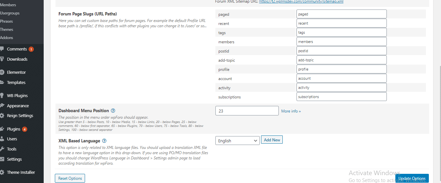Open the Forum XML Sitemap URL link
Viewport: 441px width, 183px height.
(301, 2)
